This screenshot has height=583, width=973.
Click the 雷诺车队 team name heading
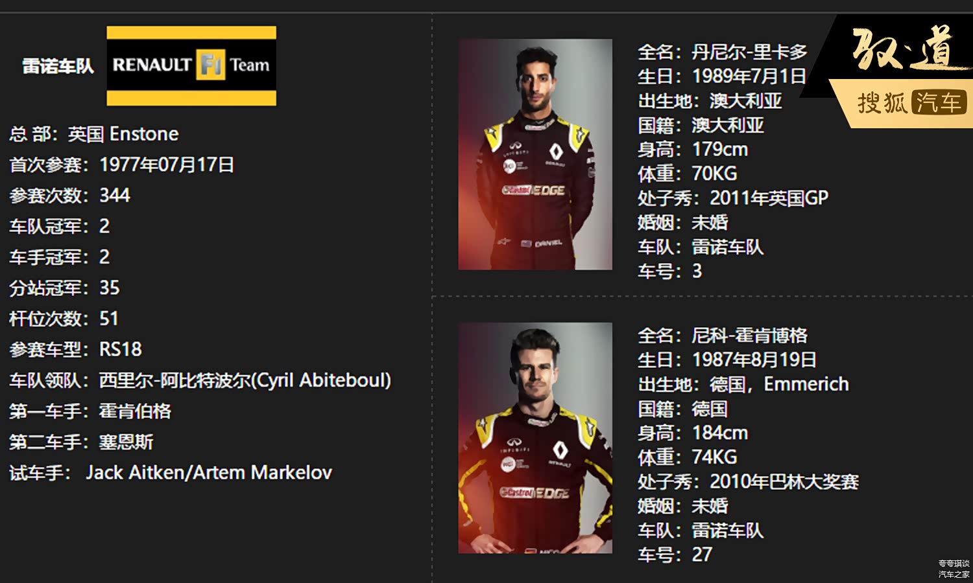58,65
